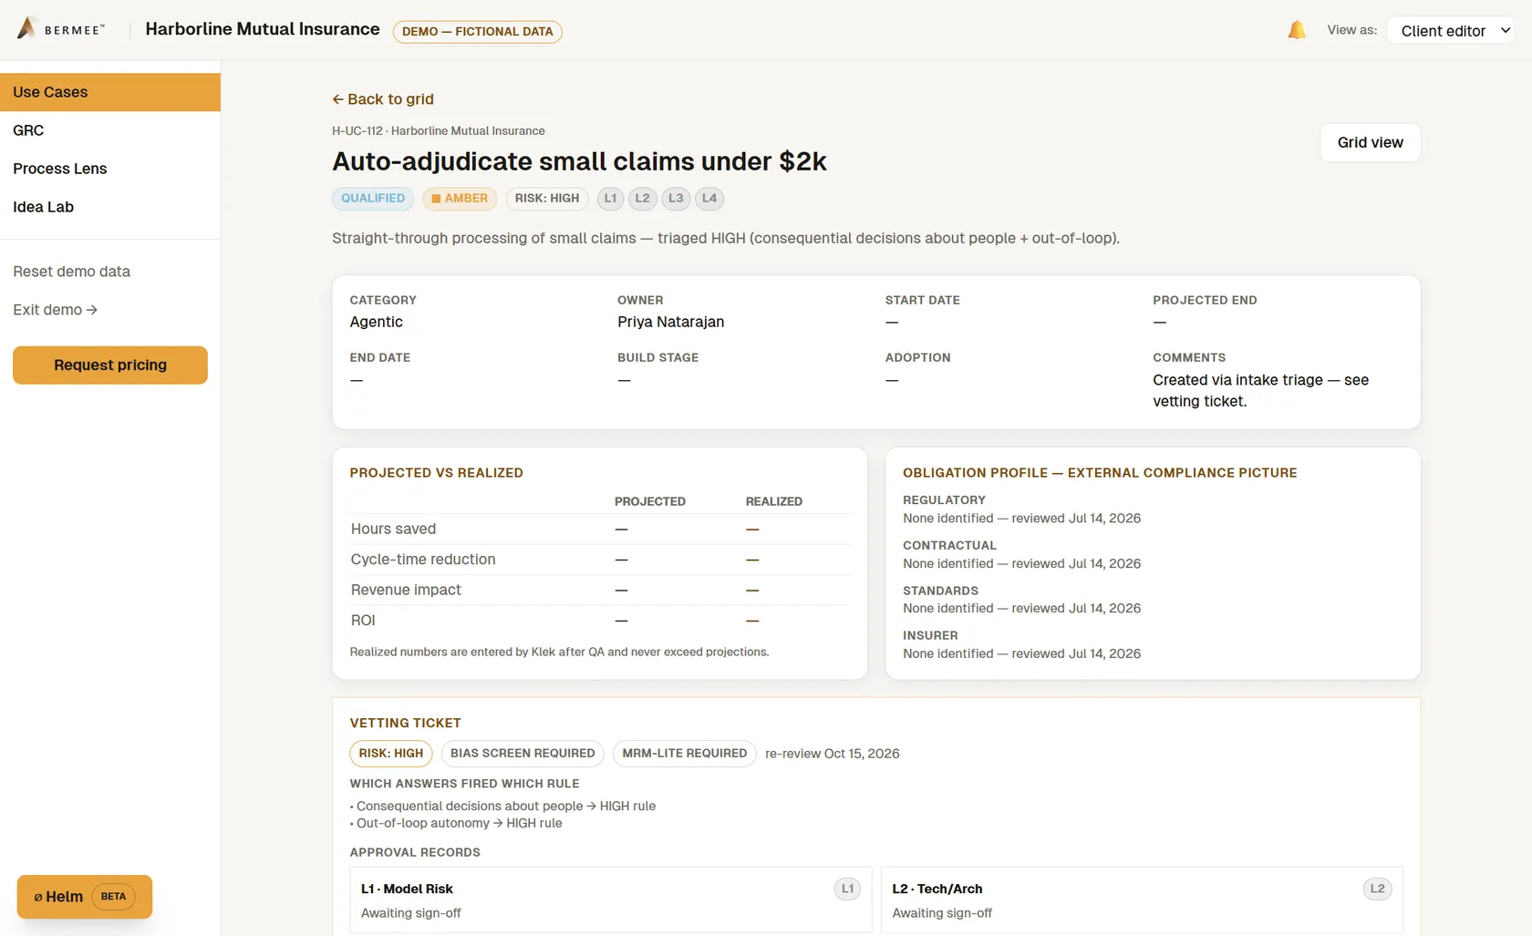
Task: Open the View as Client editor dropdown
Action: (1450, 30)
